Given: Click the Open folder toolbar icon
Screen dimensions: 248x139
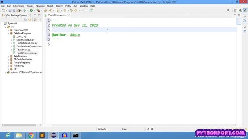Looking at the screenshot, I should [46, 10].
